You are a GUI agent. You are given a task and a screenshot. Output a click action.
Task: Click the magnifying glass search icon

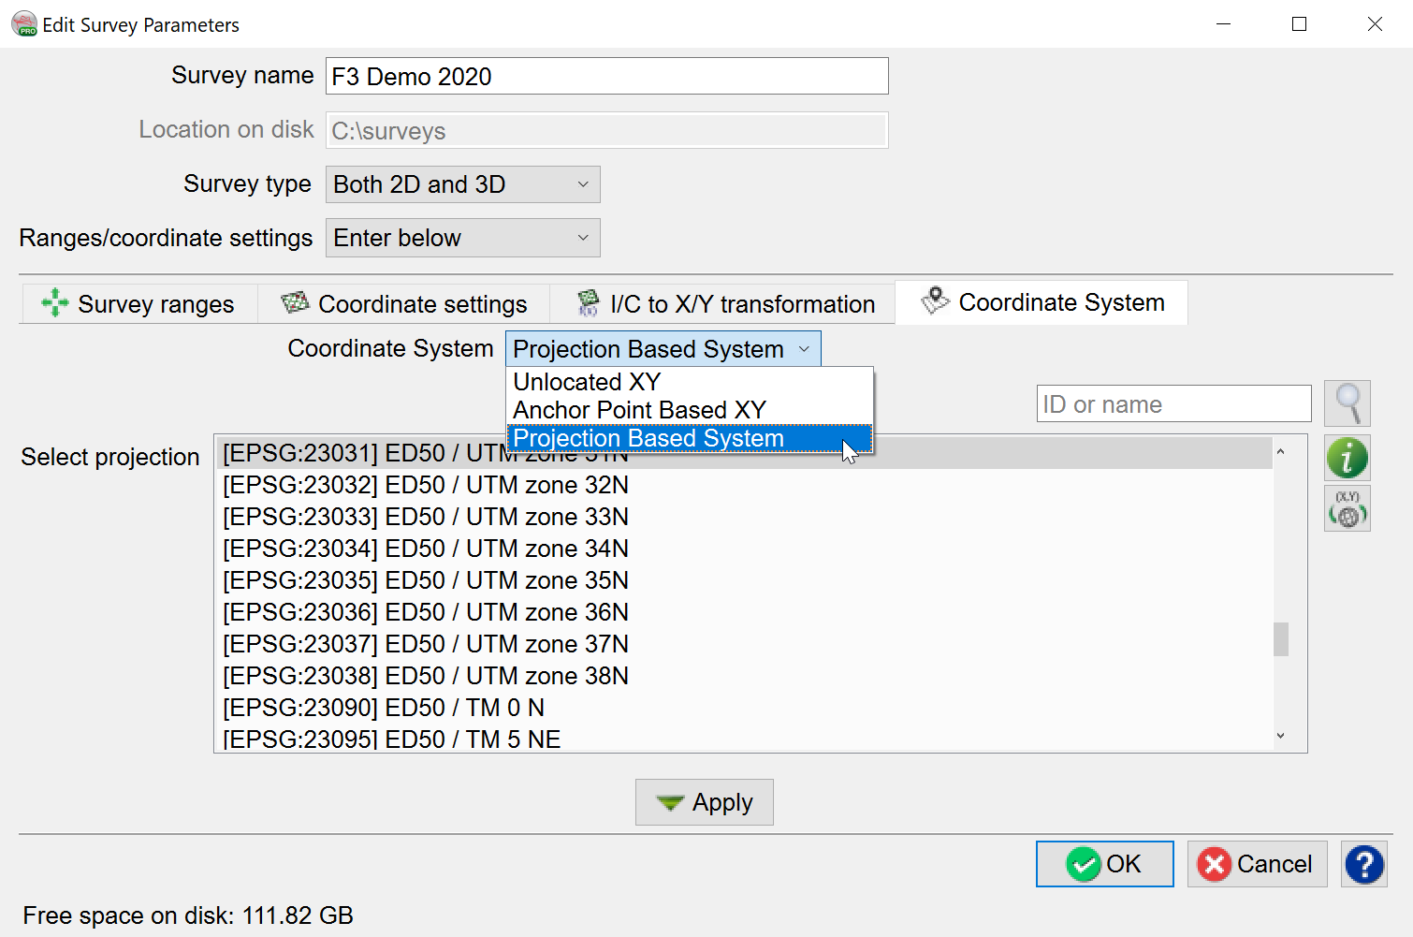coord(1347,403)
